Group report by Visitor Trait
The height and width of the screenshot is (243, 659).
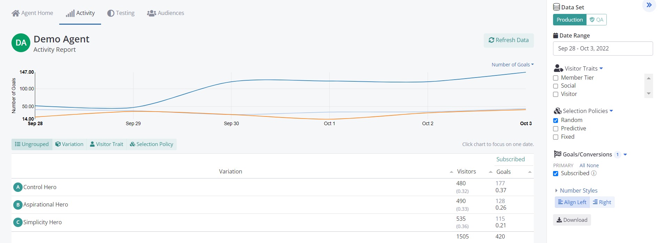click(x=107, y=144)
